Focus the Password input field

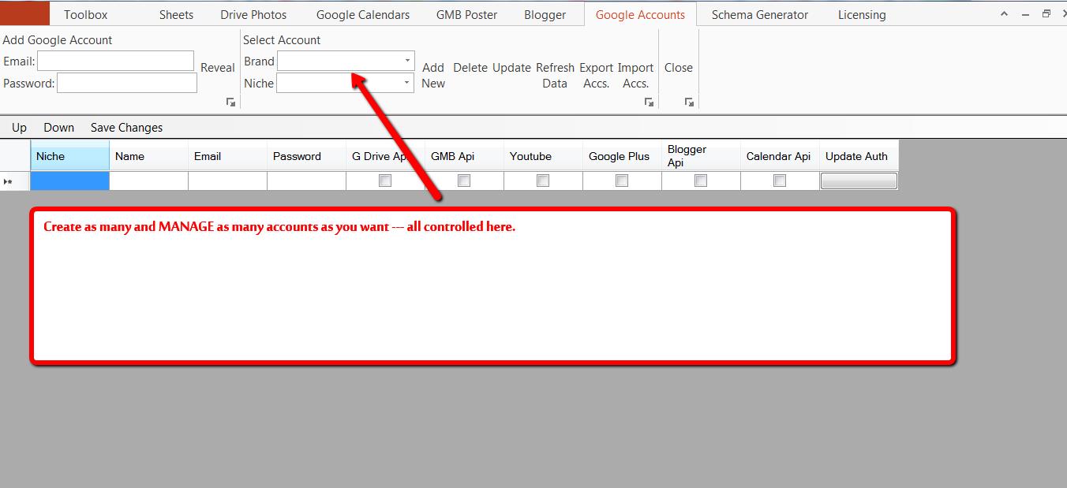[127, 83]
